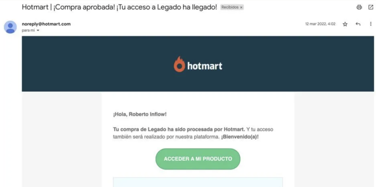This screenshot has width=376, height=187.
Task: Select the noreply@hotmart.com sender name
Action: [x=46, y=24]
